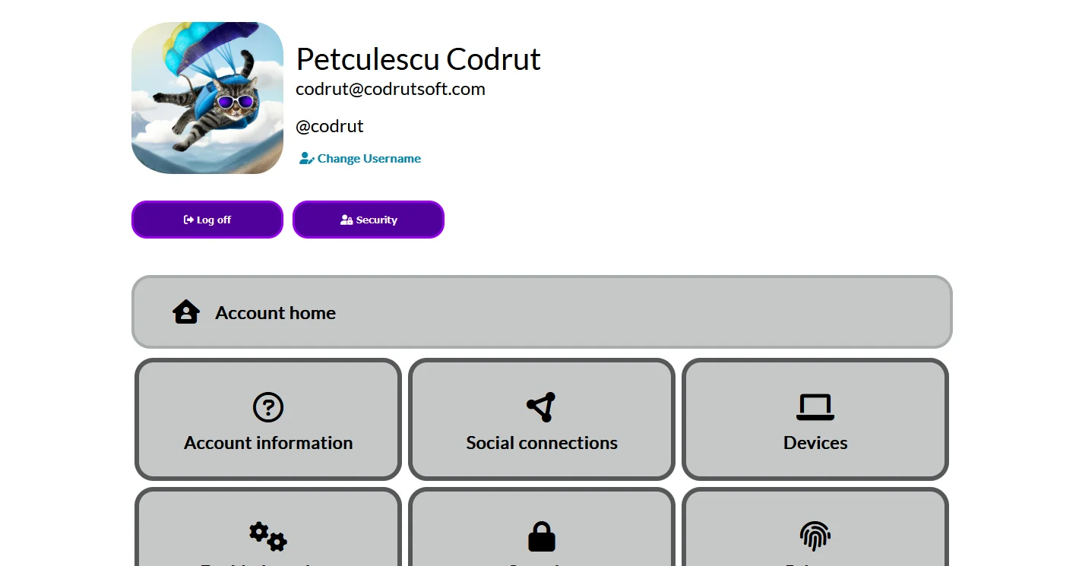Click the Devices laptop icon
Viewport: 1079px width, 566px height.
click(x=815, y=407)
